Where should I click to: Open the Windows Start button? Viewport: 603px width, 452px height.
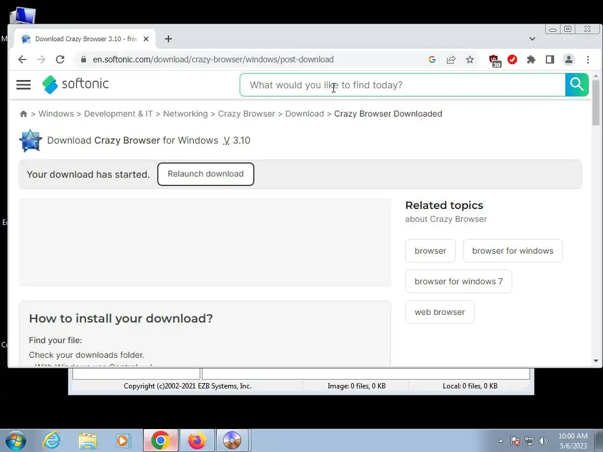16,440
